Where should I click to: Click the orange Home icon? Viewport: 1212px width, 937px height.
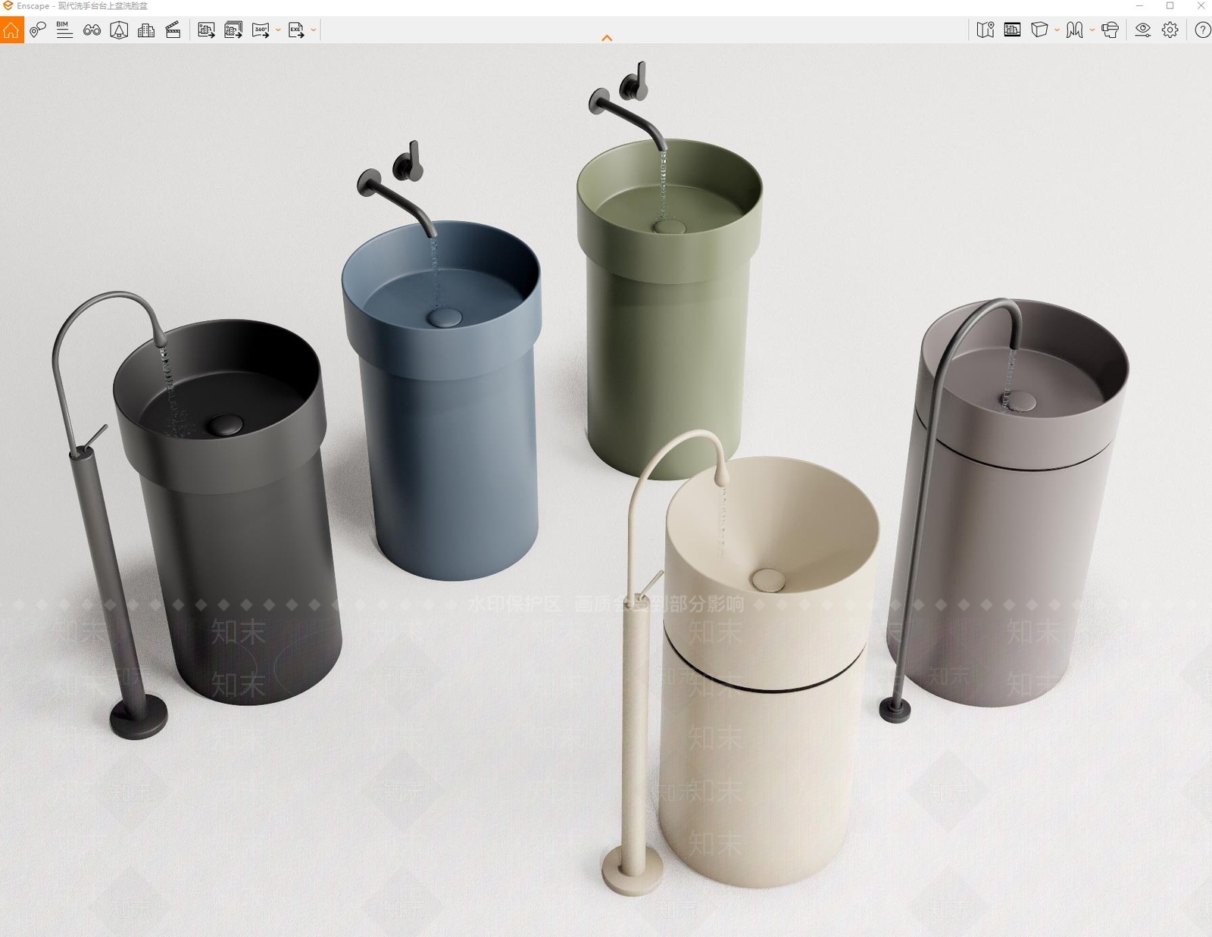[11, 30]
